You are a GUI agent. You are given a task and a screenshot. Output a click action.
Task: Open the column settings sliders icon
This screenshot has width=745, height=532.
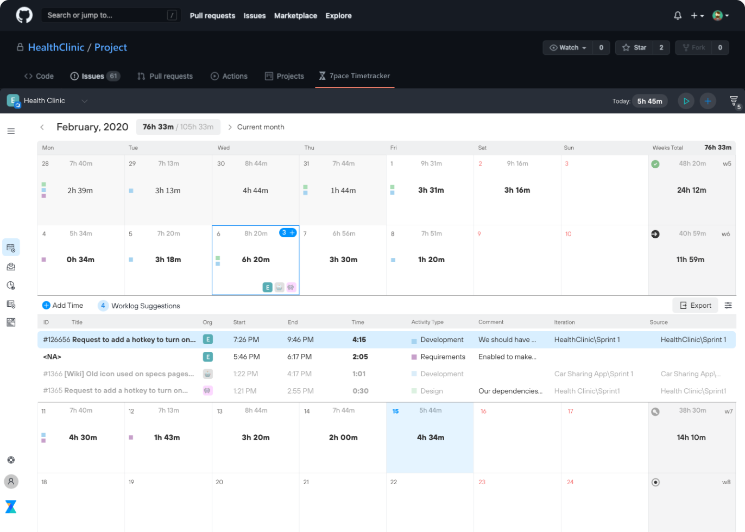coord(728,306)
